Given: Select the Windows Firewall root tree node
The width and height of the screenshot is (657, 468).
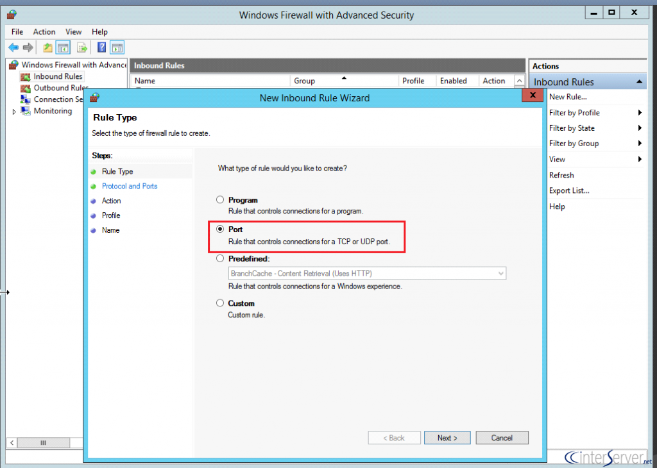Looking at the screenshot, I should pyautogui.click(x=74, y=65).
